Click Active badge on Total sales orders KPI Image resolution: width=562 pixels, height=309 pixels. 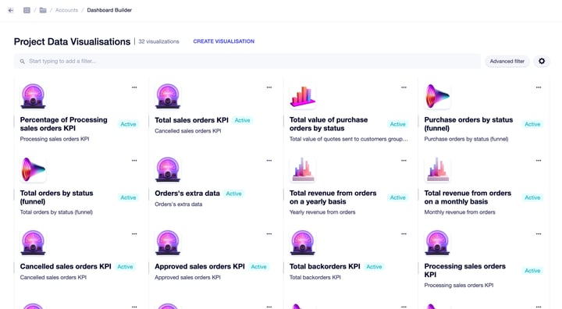pyautogui.click(x=242, y=120)
